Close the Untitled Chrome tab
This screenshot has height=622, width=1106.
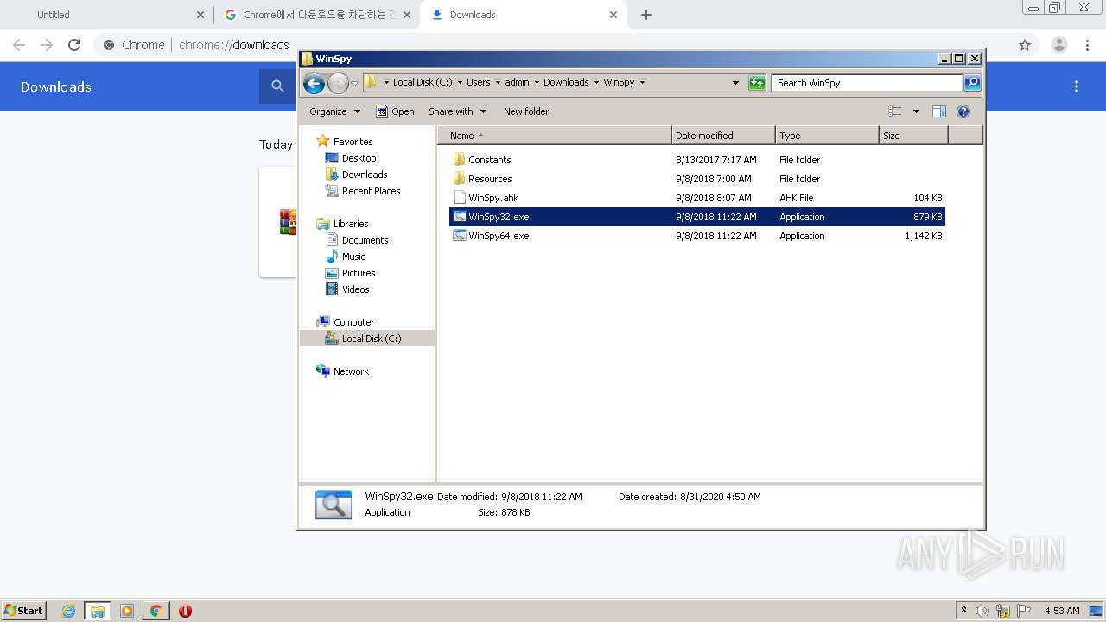tap(200, 15)
